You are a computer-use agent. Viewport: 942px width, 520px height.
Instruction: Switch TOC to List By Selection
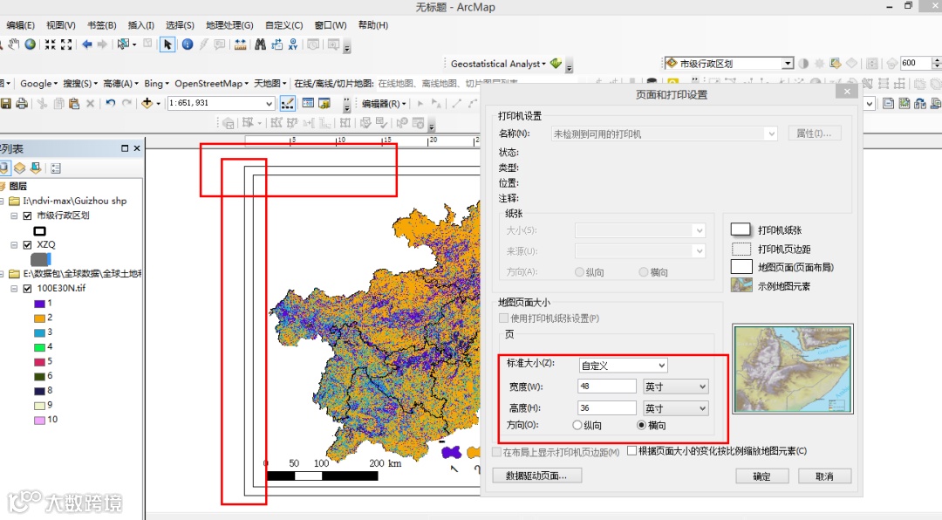coord(36,168)
